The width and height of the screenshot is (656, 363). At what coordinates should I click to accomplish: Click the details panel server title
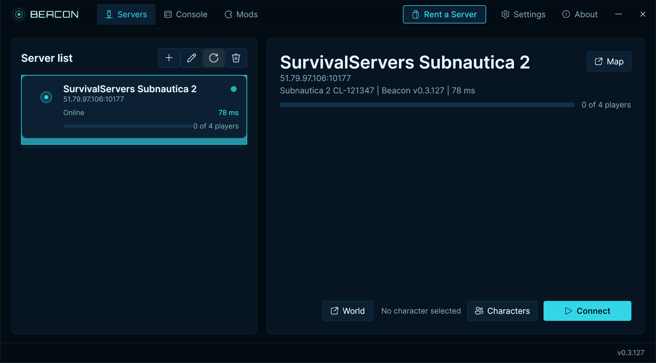(x=405, y=62)
